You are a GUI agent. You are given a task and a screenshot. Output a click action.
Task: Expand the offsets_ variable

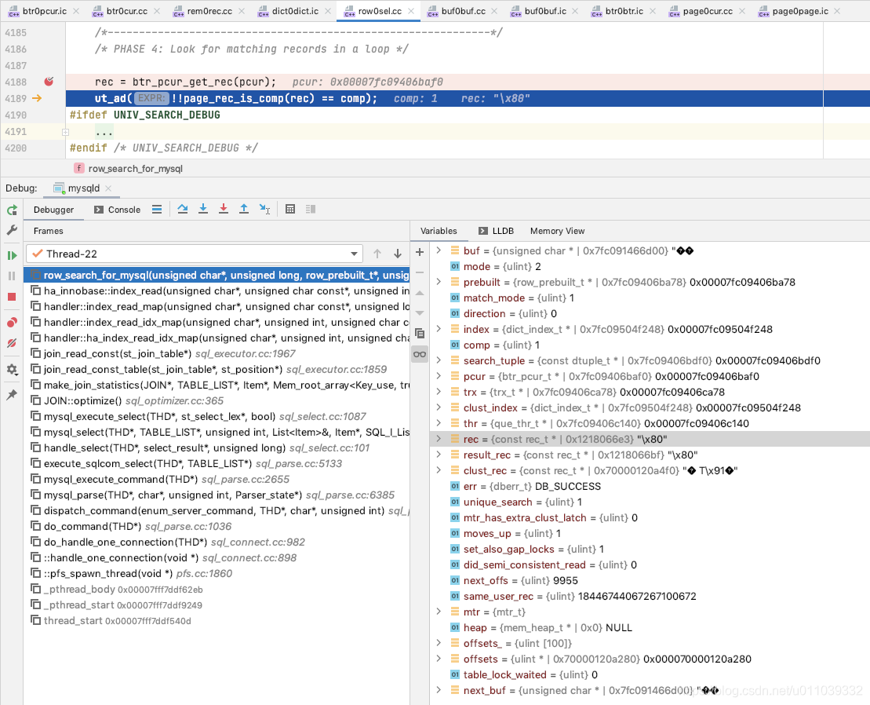click(439, 643)
